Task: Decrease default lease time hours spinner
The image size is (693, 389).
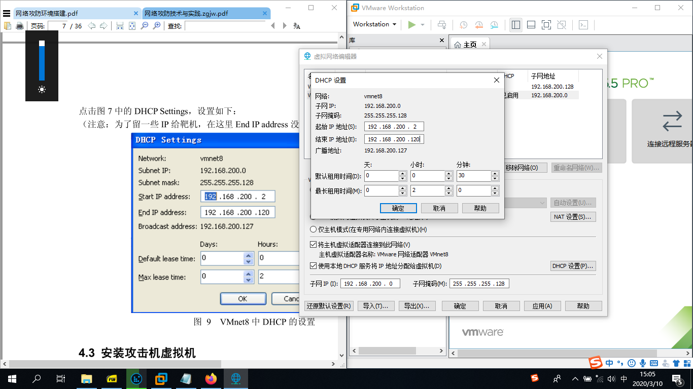Action: click(x=448, y=178)
